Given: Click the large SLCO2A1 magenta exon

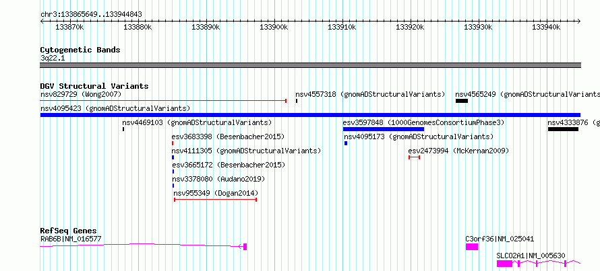Looking at the screenshot, I should click(504, 264).
